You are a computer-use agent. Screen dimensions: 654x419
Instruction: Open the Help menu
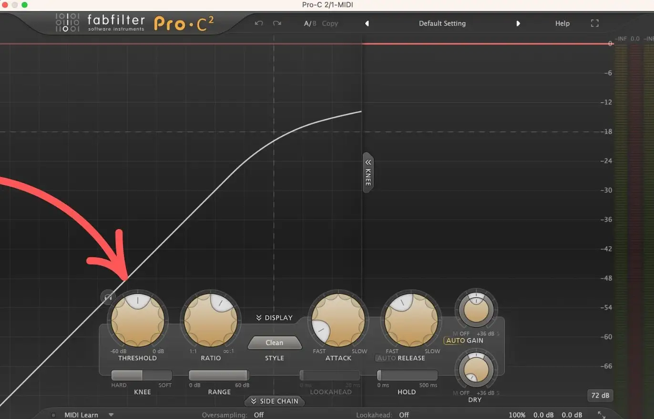pyautogui.click(x=562, y=23)
